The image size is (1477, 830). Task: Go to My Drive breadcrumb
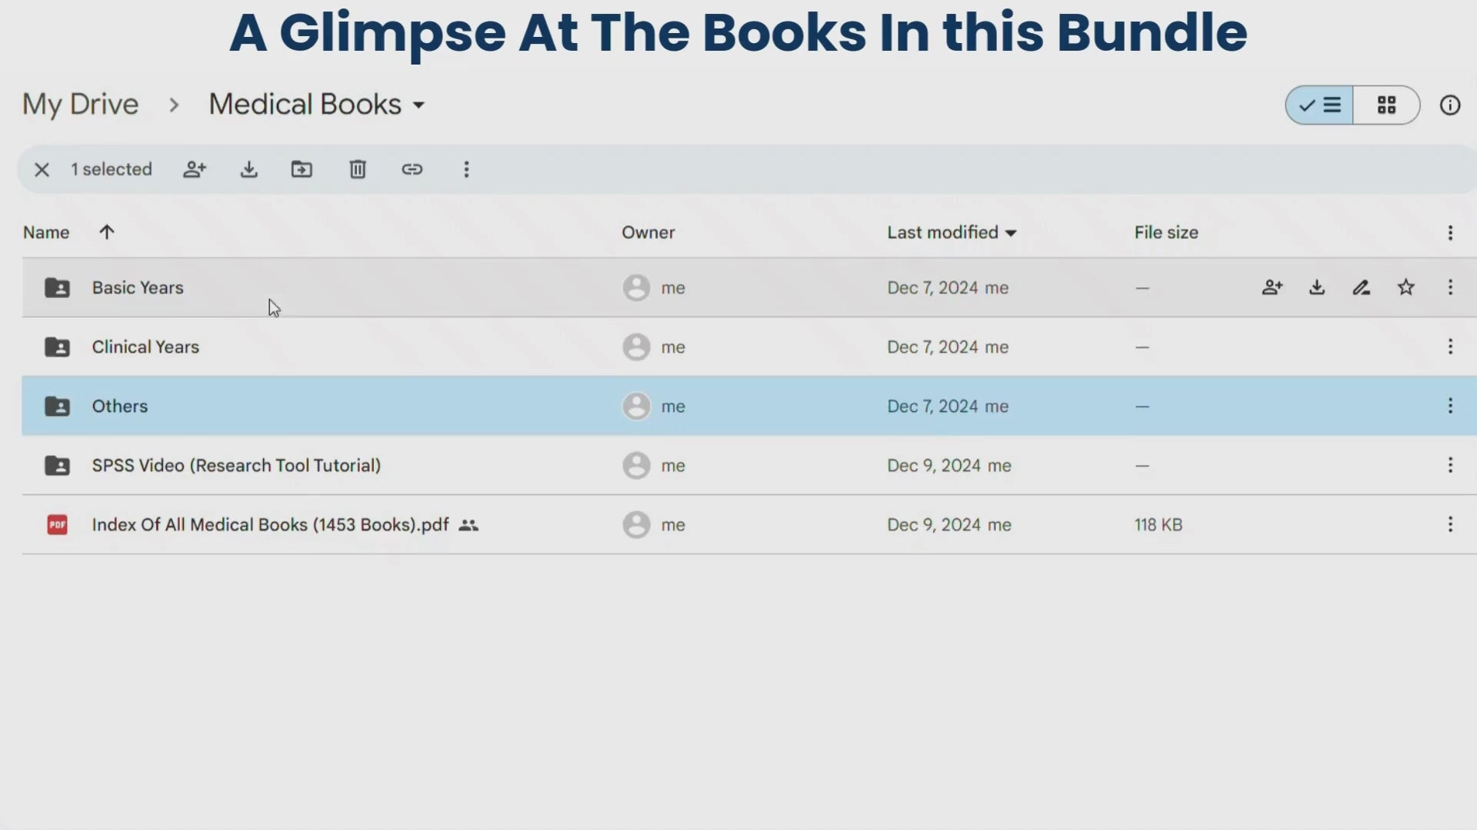tap(80, 105)
